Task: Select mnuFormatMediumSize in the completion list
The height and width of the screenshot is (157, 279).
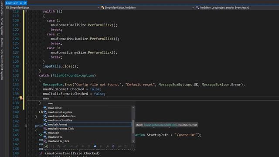Action: coord(87,116)
